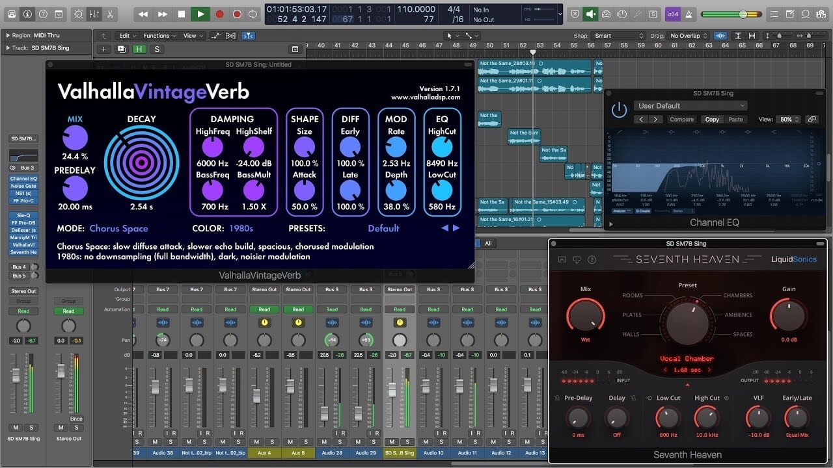Open Seventh Heaven preset save icon
Screen dimensions: 833x468
point(562,260)
